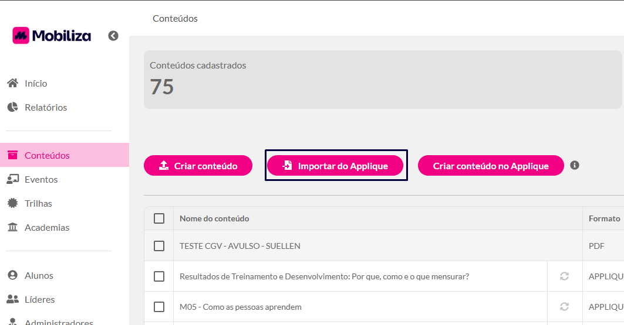Check the Resultados de Treinamento e Desenvolvimento row
Screen dimensions: 624x325
point(158,276)
